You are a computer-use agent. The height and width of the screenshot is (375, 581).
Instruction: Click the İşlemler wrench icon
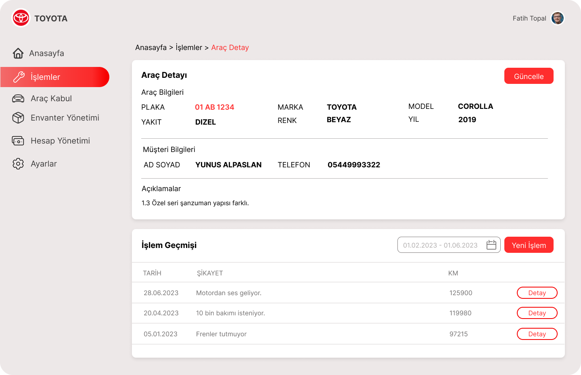(19, 77)
